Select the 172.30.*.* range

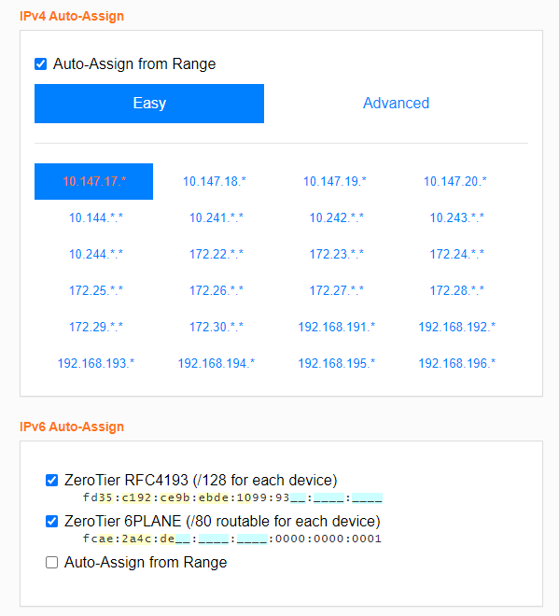[x=217, y=327]
